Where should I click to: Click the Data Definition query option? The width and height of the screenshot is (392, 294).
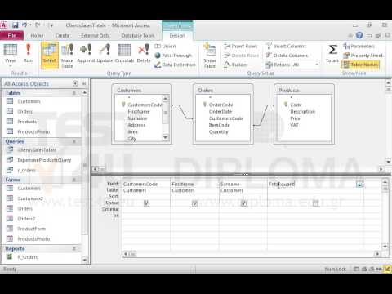(x=175, y=65)
